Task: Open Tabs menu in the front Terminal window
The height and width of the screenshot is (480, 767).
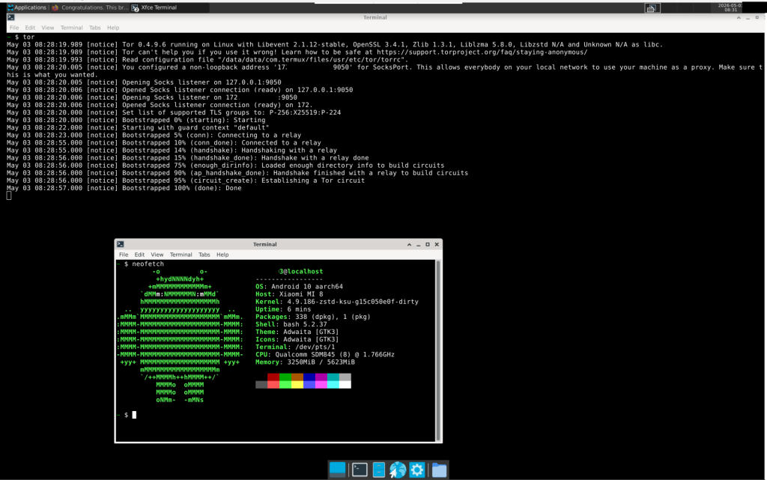Action: (x=204, y=255)
